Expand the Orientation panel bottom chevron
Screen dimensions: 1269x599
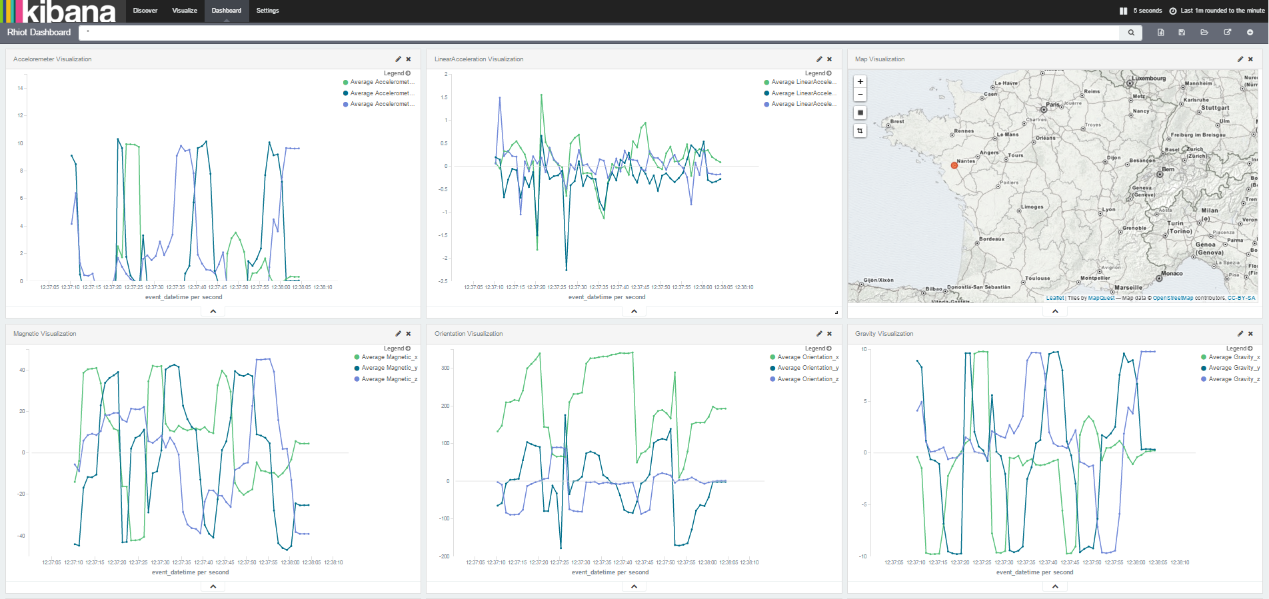click(x=634, y=586)
